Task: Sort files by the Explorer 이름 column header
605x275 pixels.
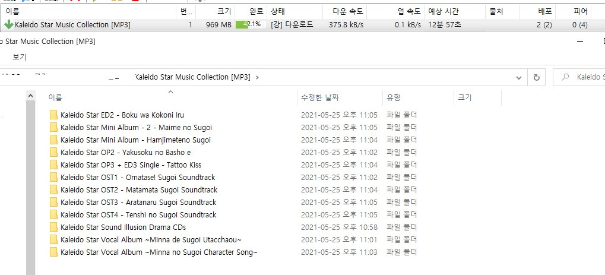Action: pyautogui.click(x=55, y=98)
